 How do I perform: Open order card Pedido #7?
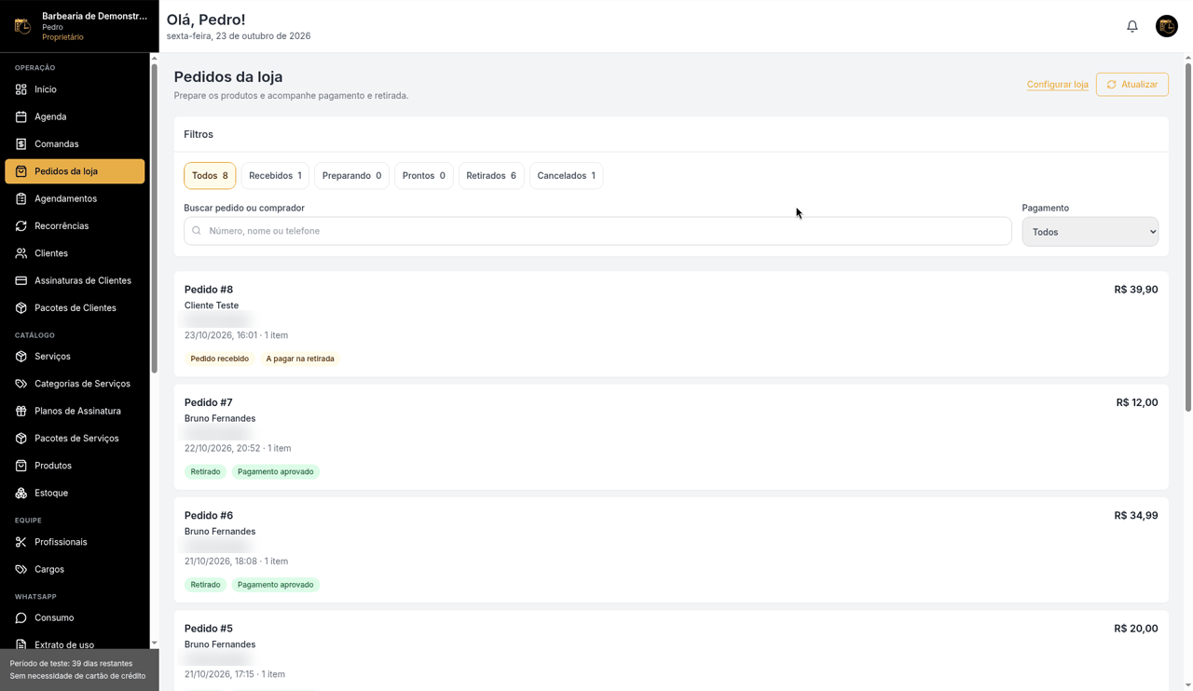tap(671, 437)
